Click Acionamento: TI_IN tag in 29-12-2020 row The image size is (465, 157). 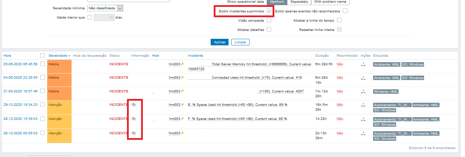[x=392, y=105]
